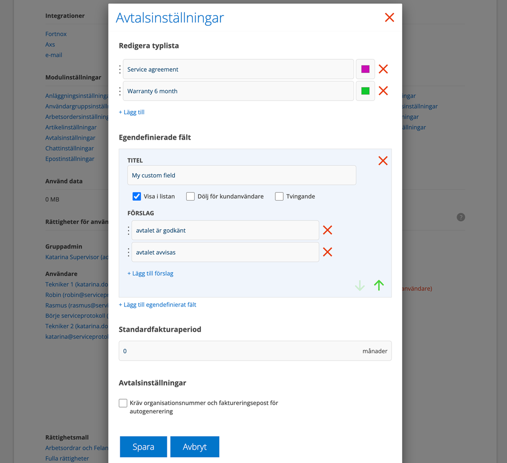Viewport: 507px width, 463px height.
Task: Open Artikelinställningar in background page
Action: click(71, 127)
